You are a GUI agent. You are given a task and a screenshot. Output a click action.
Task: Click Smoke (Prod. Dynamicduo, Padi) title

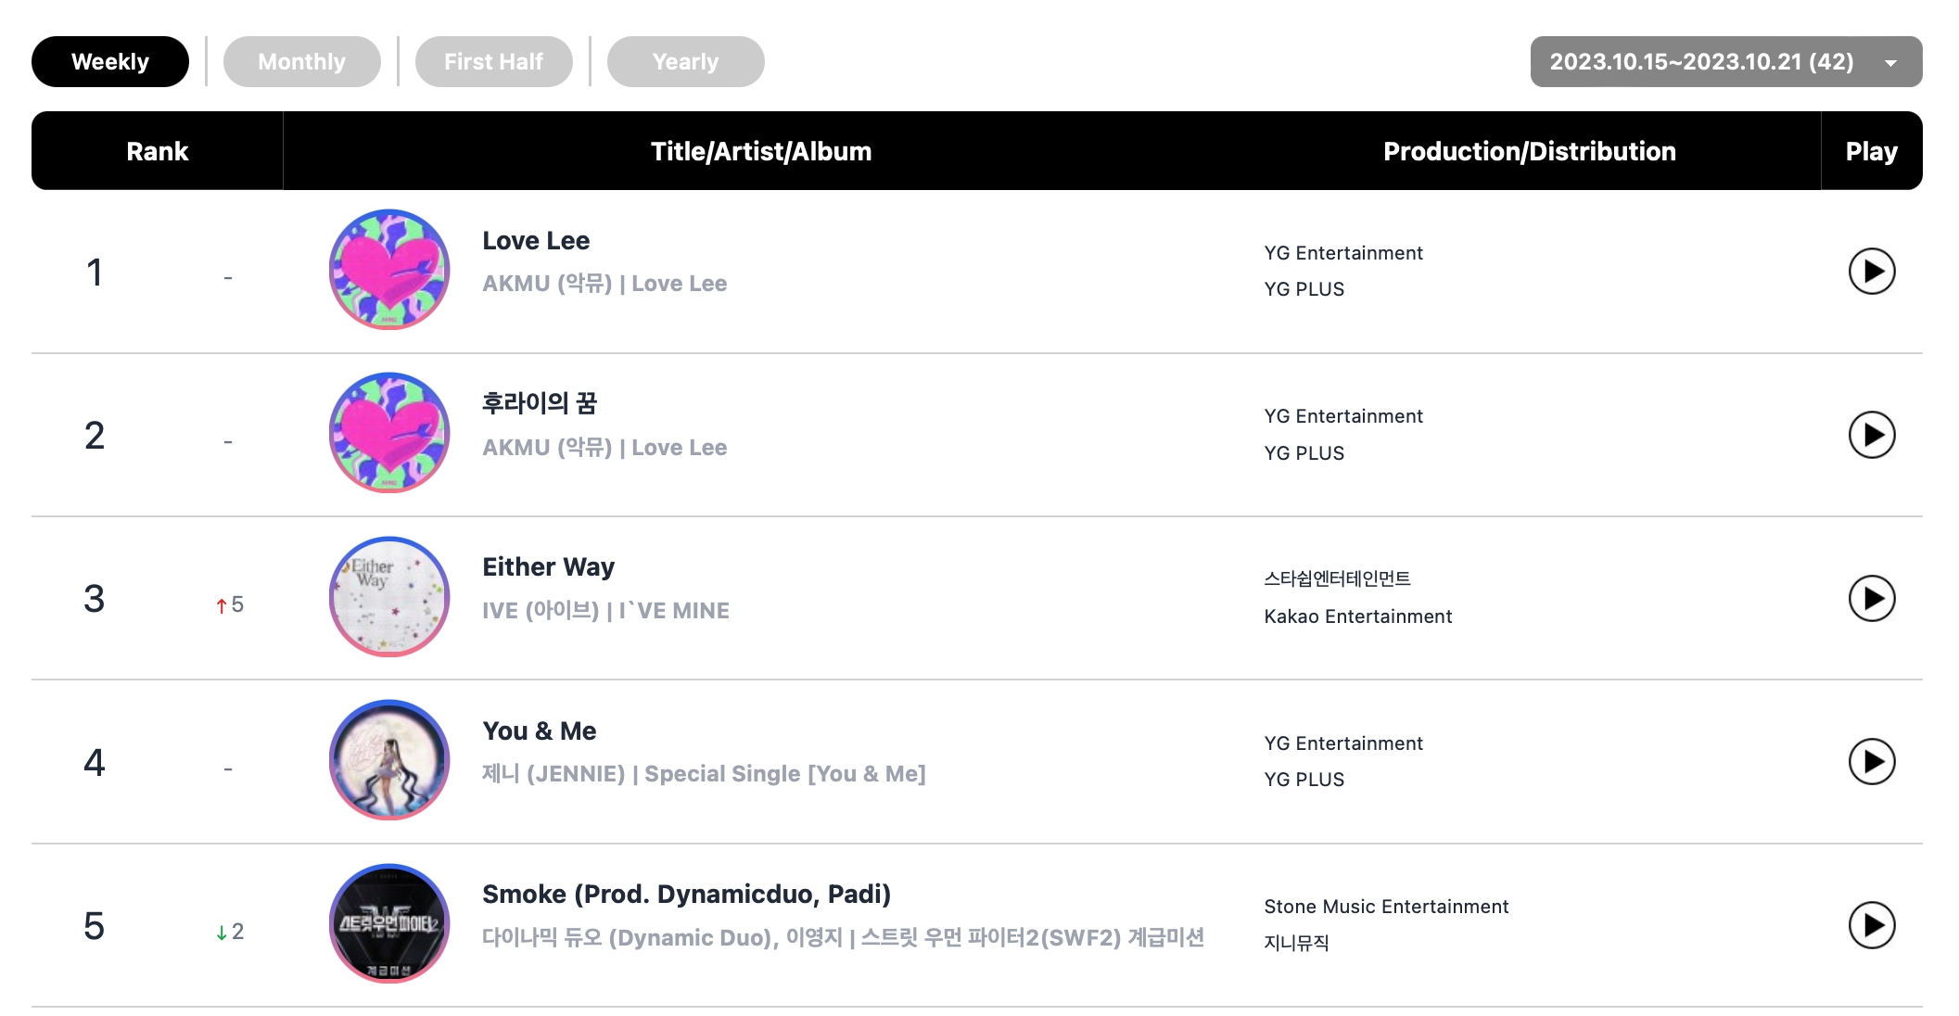686,895
